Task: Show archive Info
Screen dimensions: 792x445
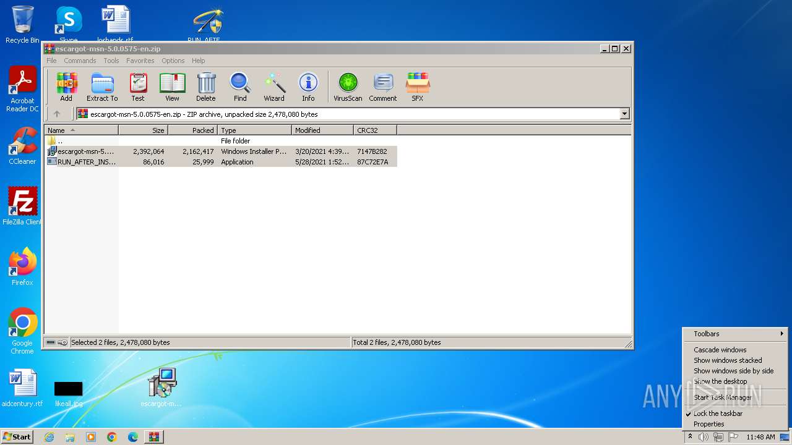Action: coord(308,87)
